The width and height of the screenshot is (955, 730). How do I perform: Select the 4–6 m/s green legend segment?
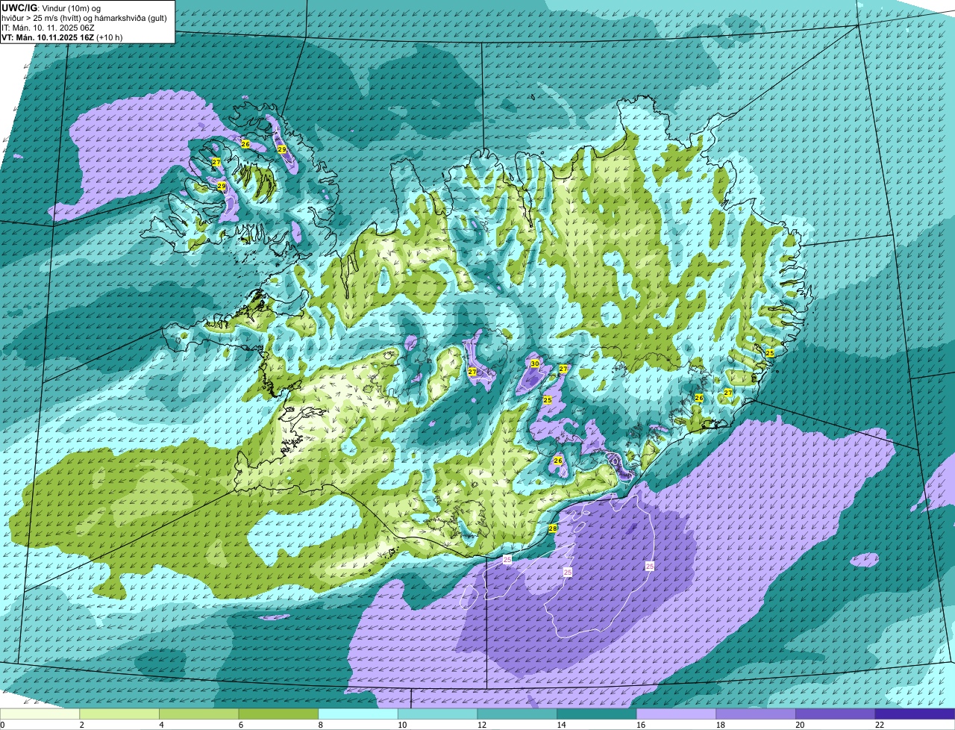click(199, 714)
